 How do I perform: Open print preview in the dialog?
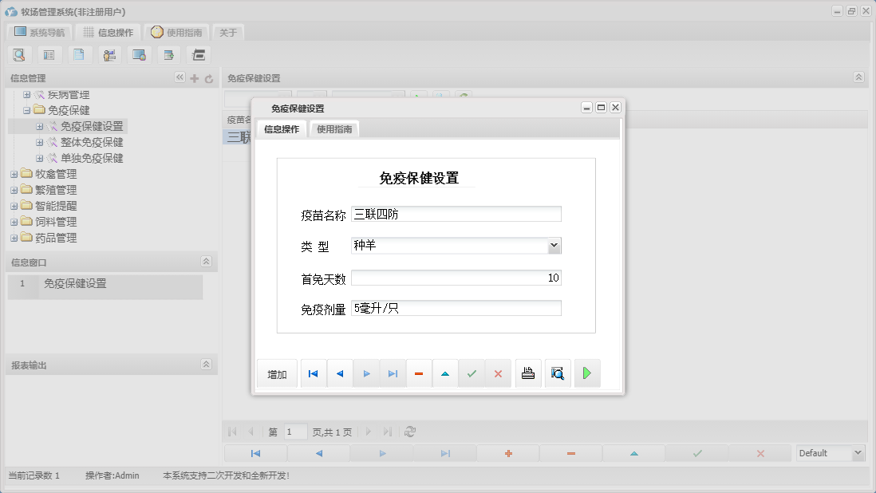[557, 373]
